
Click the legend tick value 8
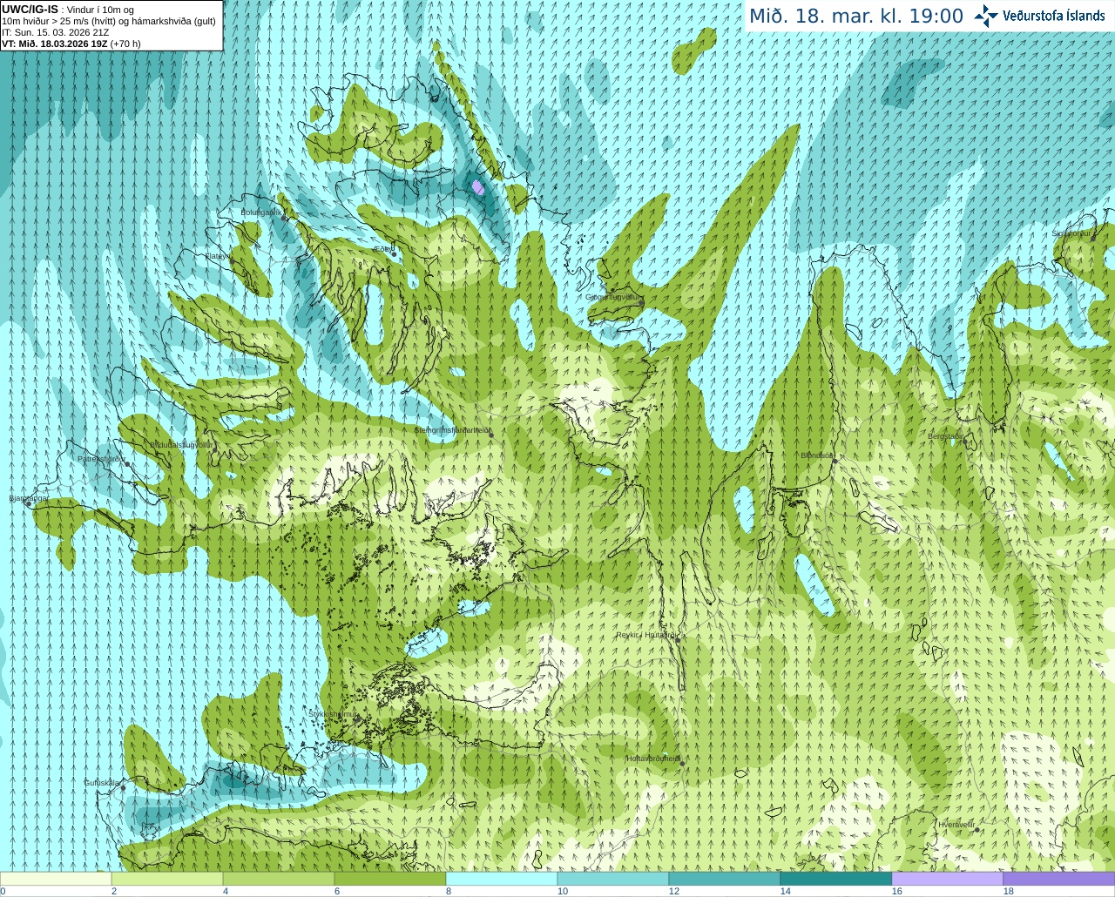point(449,891)
